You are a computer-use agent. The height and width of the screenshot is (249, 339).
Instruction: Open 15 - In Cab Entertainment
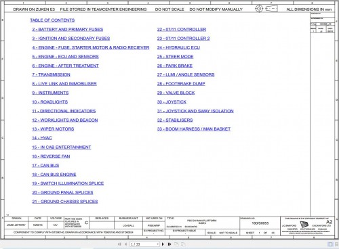point(62,147)
